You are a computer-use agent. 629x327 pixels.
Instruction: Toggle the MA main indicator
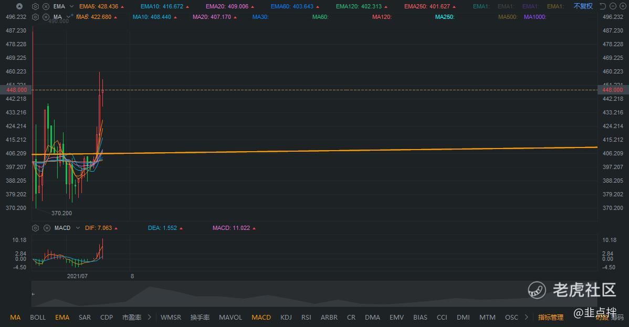click(x=15, y=318)
